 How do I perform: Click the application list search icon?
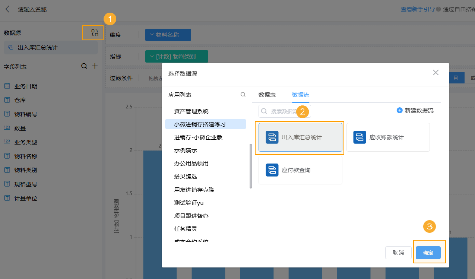(243, 95)
